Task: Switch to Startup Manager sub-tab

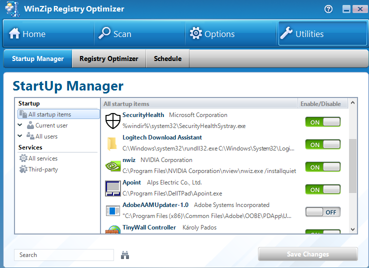Action: click(37, 58)
